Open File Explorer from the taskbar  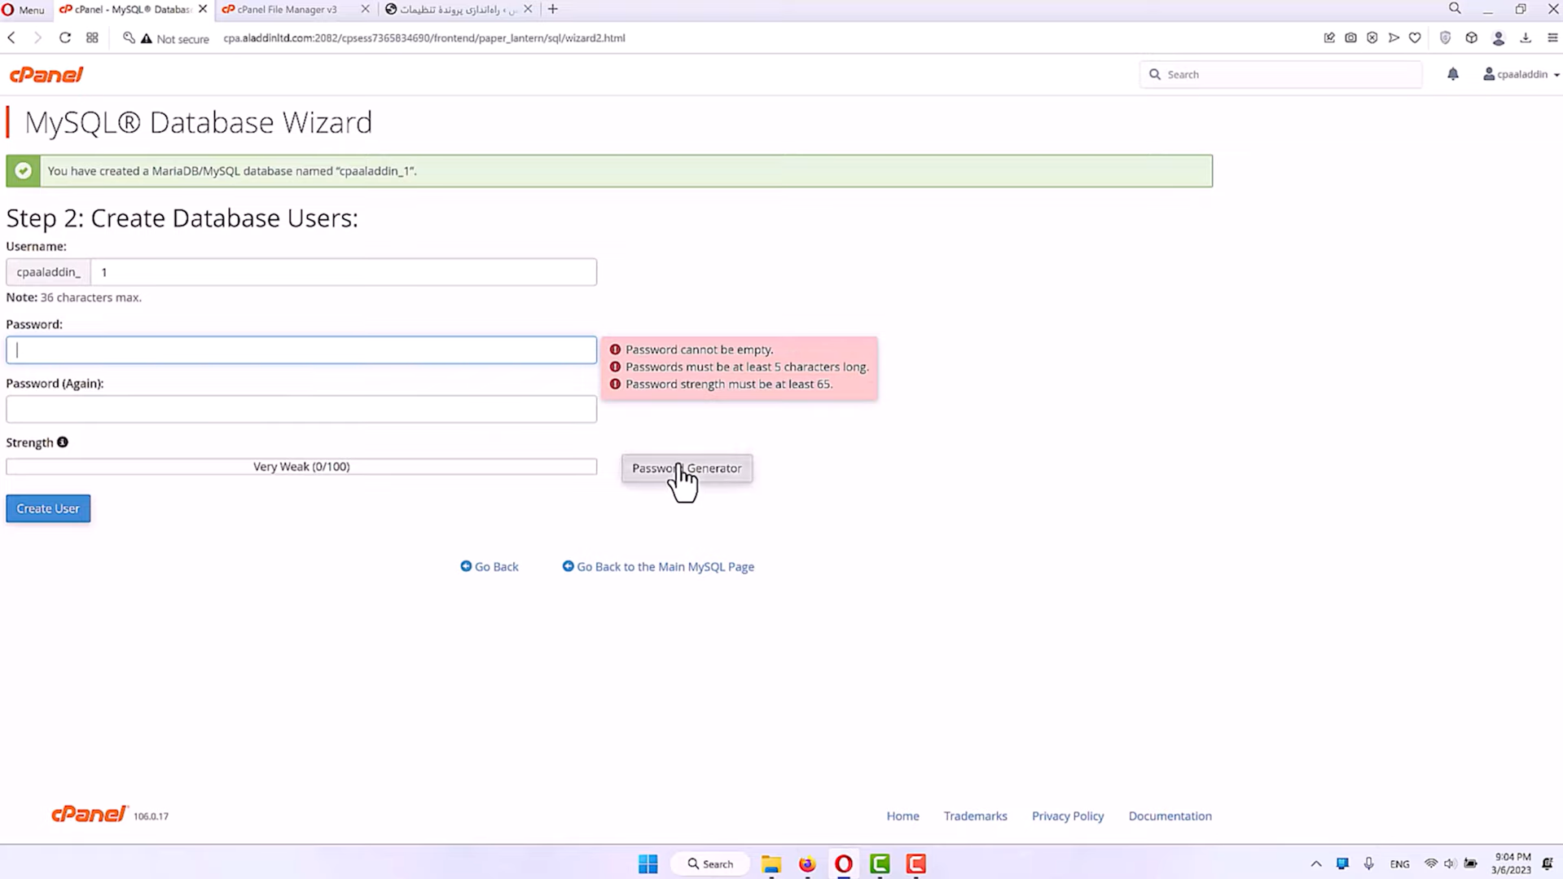click(x=771, y=864)
